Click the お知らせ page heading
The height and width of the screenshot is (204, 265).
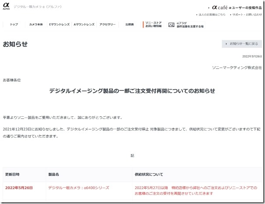click(x=15, y=44)
